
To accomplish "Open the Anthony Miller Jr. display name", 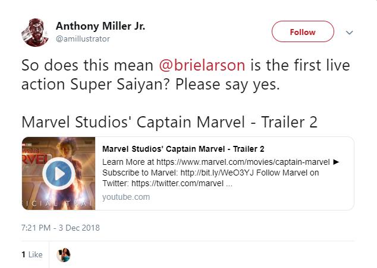I will click(100, 26).
